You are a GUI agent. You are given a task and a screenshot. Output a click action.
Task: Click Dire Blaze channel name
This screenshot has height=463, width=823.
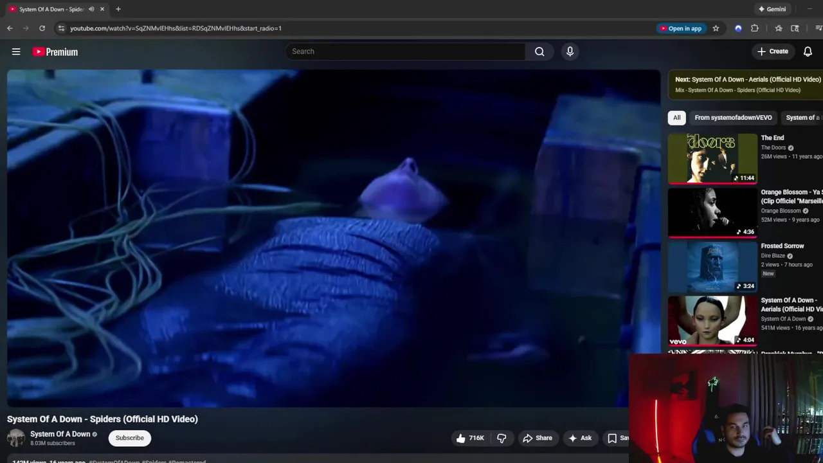coord(773,256)
